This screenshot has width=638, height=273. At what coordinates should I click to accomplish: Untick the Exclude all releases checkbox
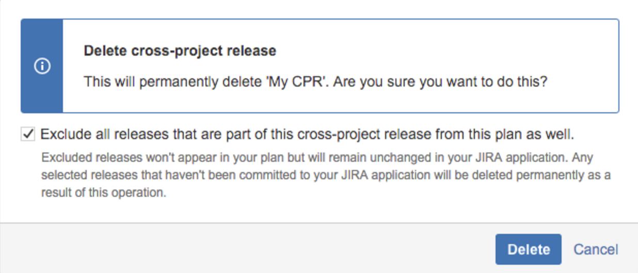[28, 134]
